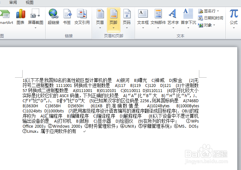Insert an object (对象)
Viewport: 241px width, 170px height.
click(x=207, y=25)
